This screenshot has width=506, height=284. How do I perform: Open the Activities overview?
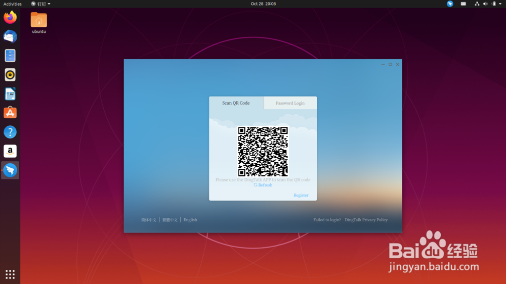(12, 4)
